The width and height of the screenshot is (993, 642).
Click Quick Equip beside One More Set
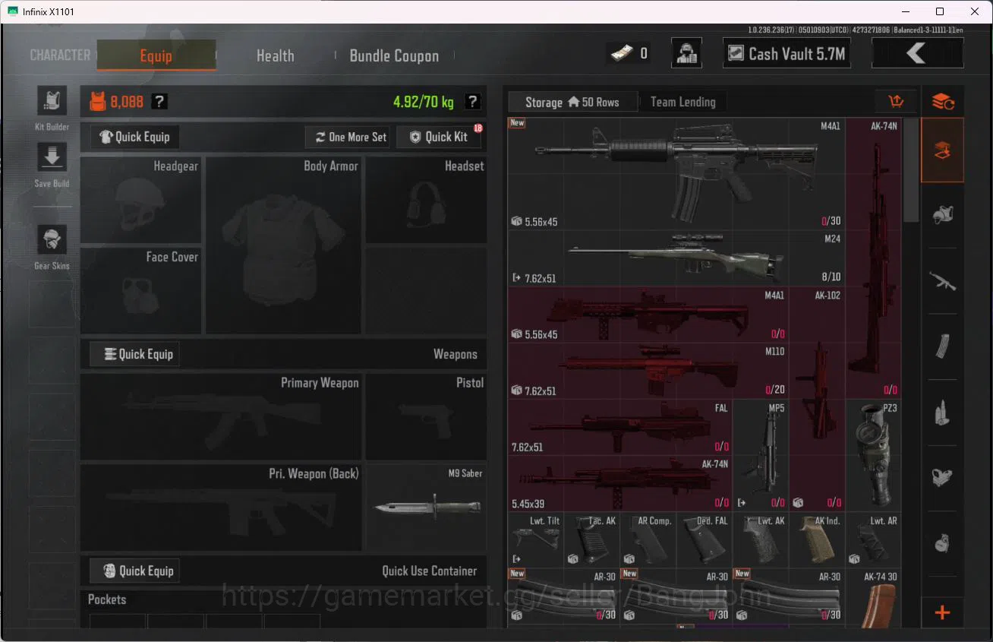click(135, 137)
